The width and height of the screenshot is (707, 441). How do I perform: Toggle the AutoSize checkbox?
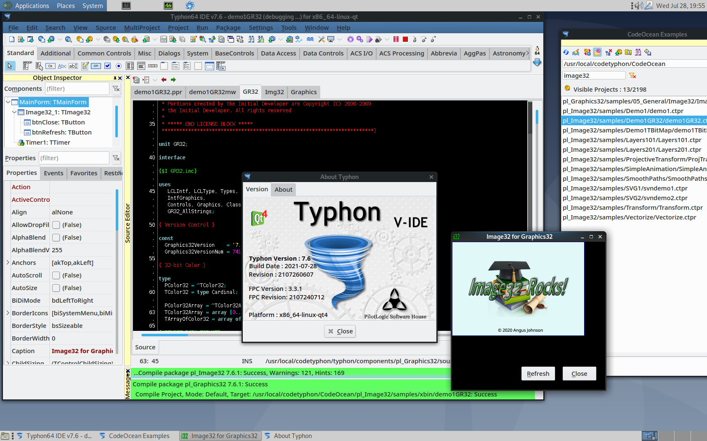pos(56,288)
